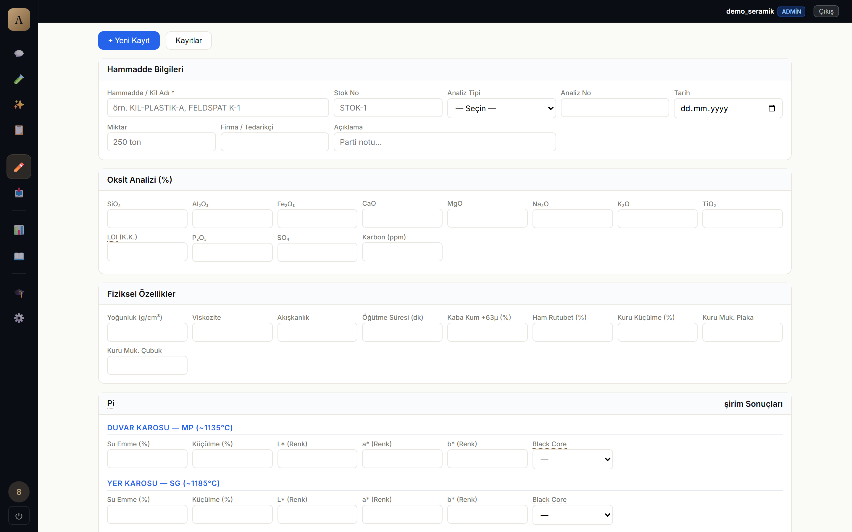Click the P₂O₅ input field
This screenshot has height=532, width=852.
[232, 252]
